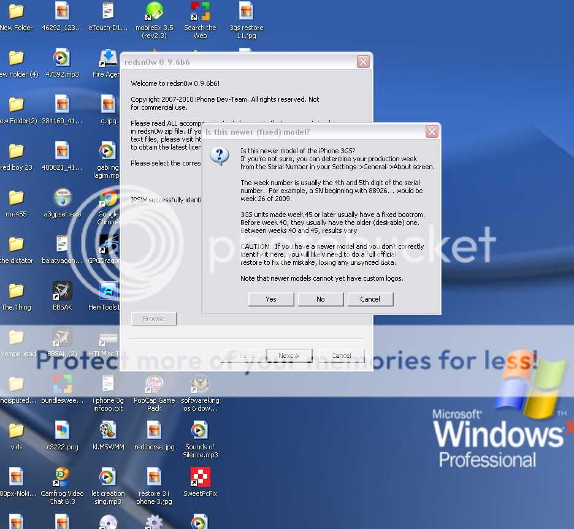The height and width of the screenshot is (529, 574).
Task: Select the BBSAK (2) shortcut icon
Action: click(62, 337)
